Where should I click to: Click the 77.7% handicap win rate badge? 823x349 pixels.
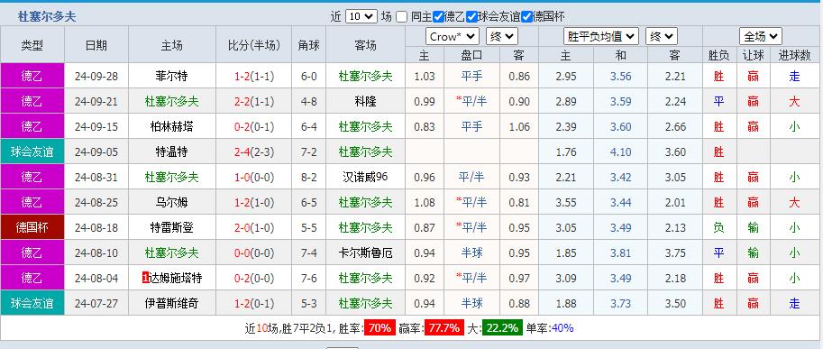444,328
